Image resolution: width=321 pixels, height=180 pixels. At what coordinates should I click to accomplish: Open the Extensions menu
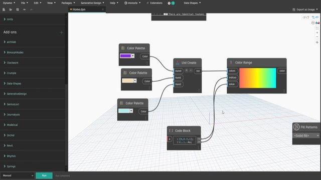pos(154,3)
